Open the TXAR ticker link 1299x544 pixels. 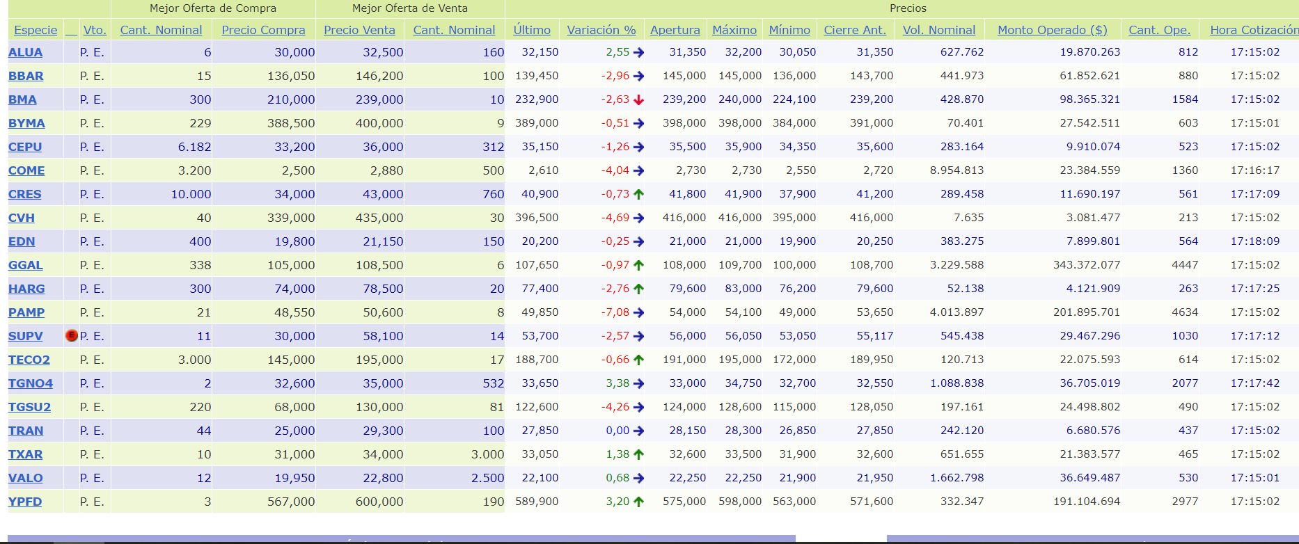point(26,454)
